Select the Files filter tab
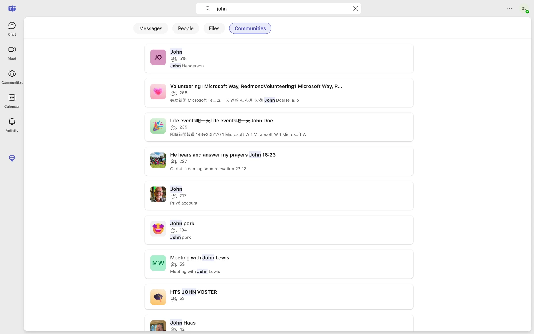This screenshot has width=534, height=334. (x=214, y=28)
